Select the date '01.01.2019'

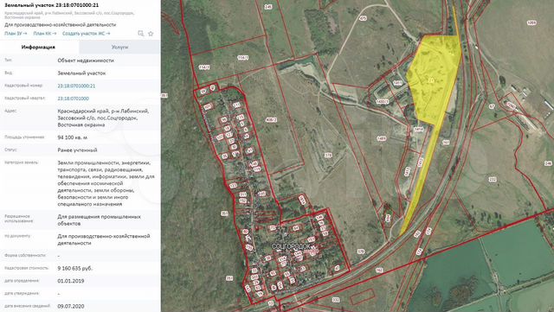[71, 281]
